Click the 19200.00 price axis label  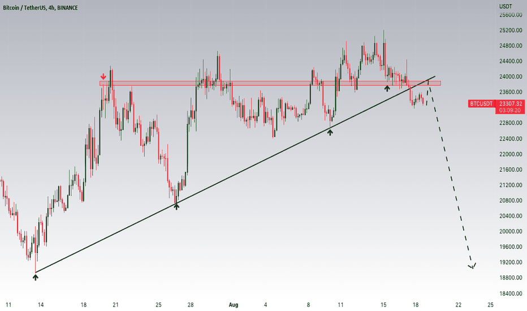click(511, 262)
